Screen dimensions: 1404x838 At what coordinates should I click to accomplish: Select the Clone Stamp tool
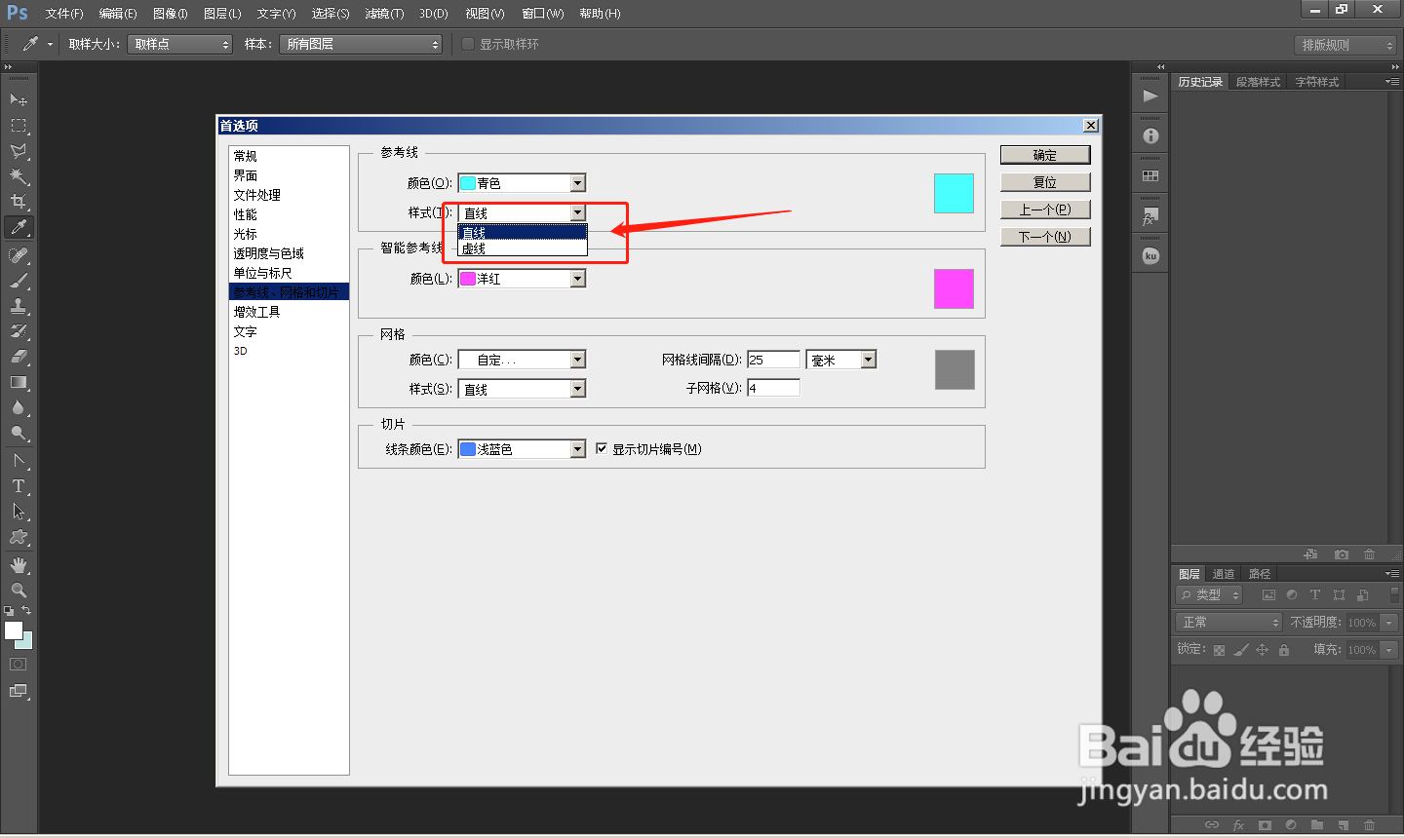click(x=19, y=306)
